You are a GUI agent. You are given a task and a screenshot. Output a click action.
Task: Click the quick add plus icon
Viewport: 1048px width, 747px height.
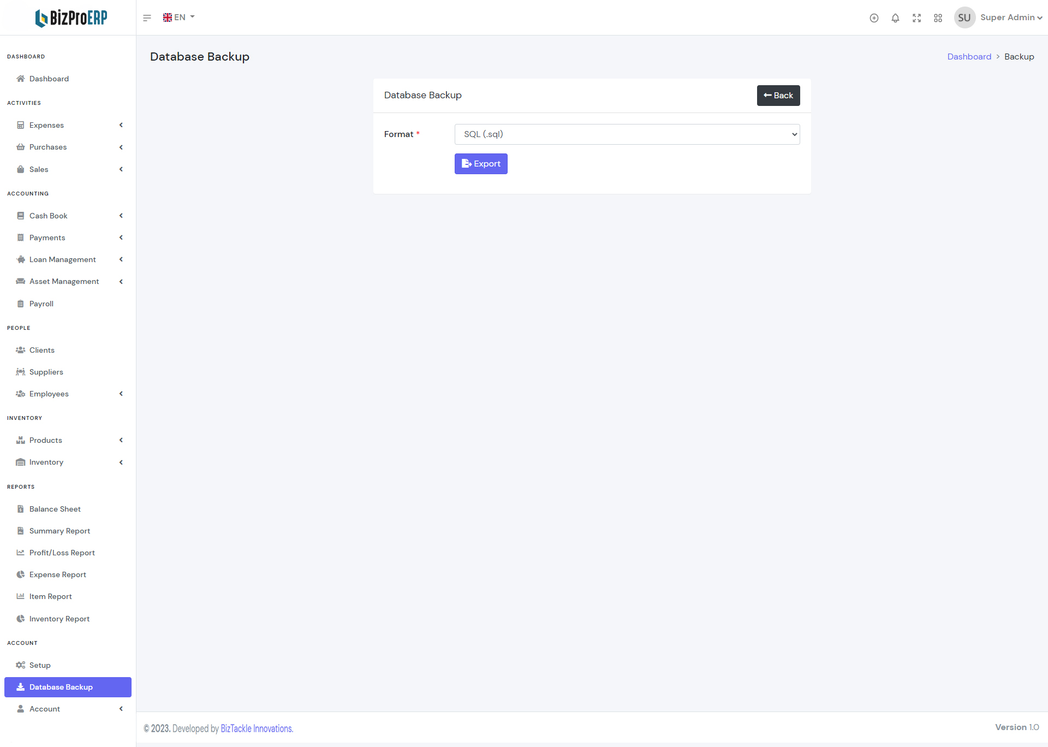coord(874,18)
